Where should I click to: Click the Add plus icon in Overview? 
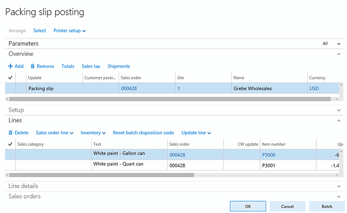point(10,66)
